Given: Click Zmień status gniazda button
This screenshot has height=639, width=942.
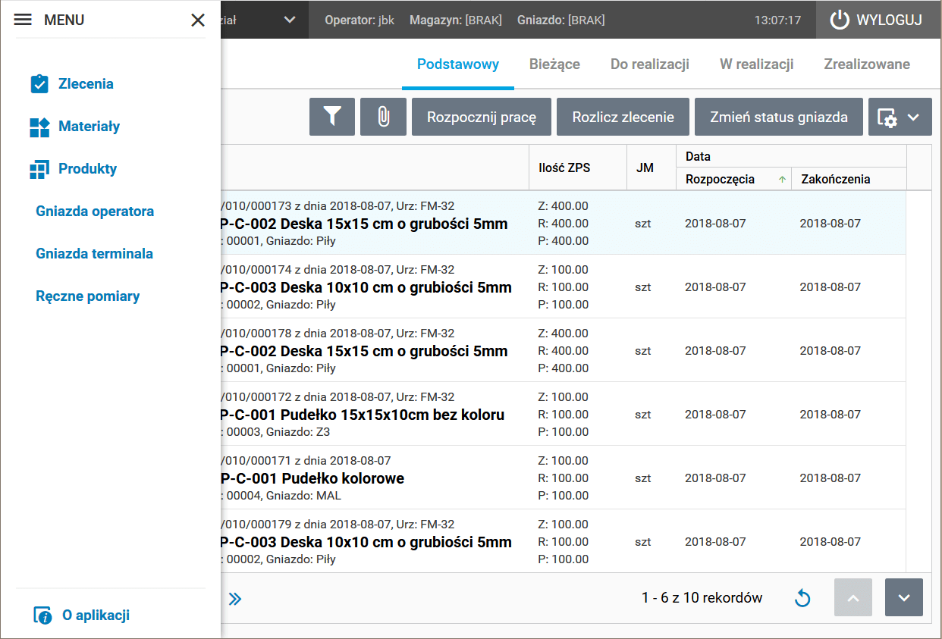Looking at the screenshot, I should [779, 117].
